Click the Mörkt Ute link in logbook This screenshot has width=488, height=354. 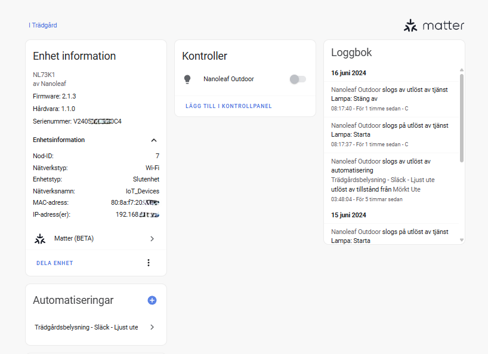click(406, 189)
